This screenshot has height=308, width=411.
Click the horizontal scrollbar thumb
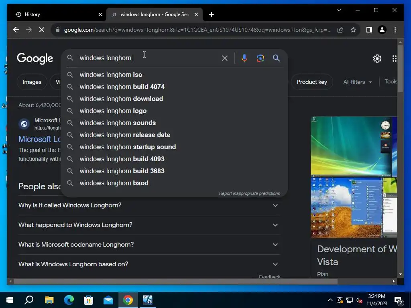click(176, 281)
